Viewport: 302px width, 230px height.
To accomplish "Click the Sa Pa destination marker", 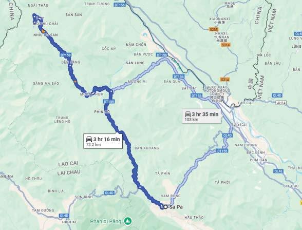I will (x=165, y=207).
